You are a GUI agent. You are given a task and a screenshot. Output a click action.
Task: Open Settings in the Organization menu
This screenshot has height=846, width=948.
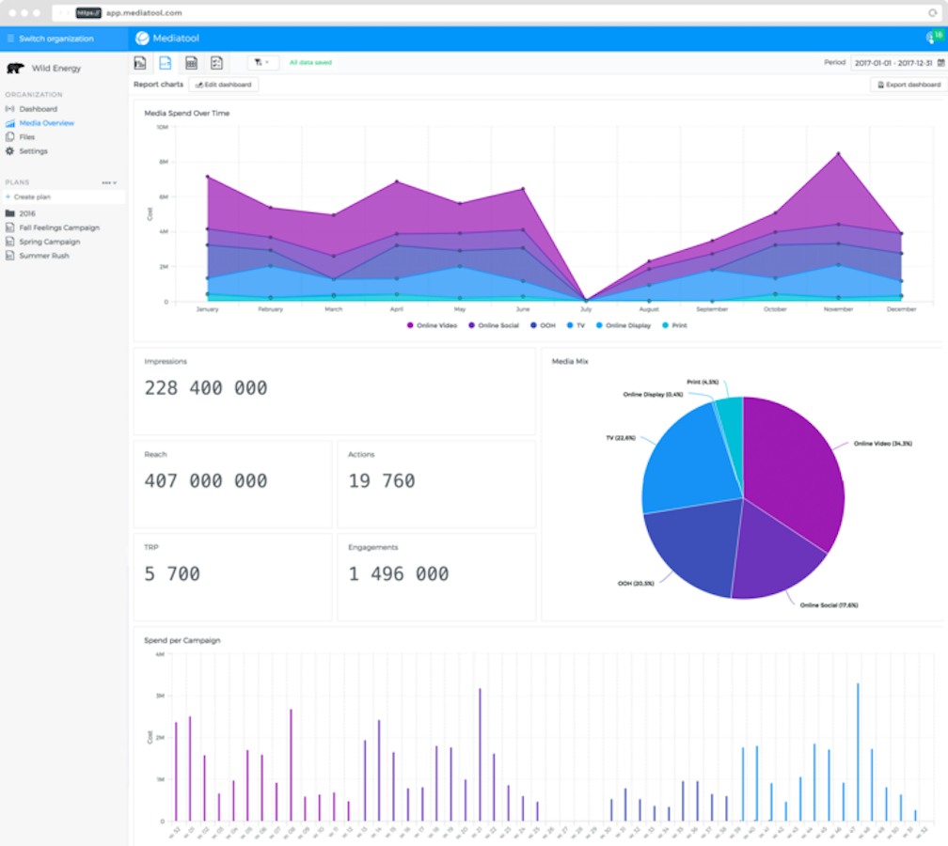point(33,151)
